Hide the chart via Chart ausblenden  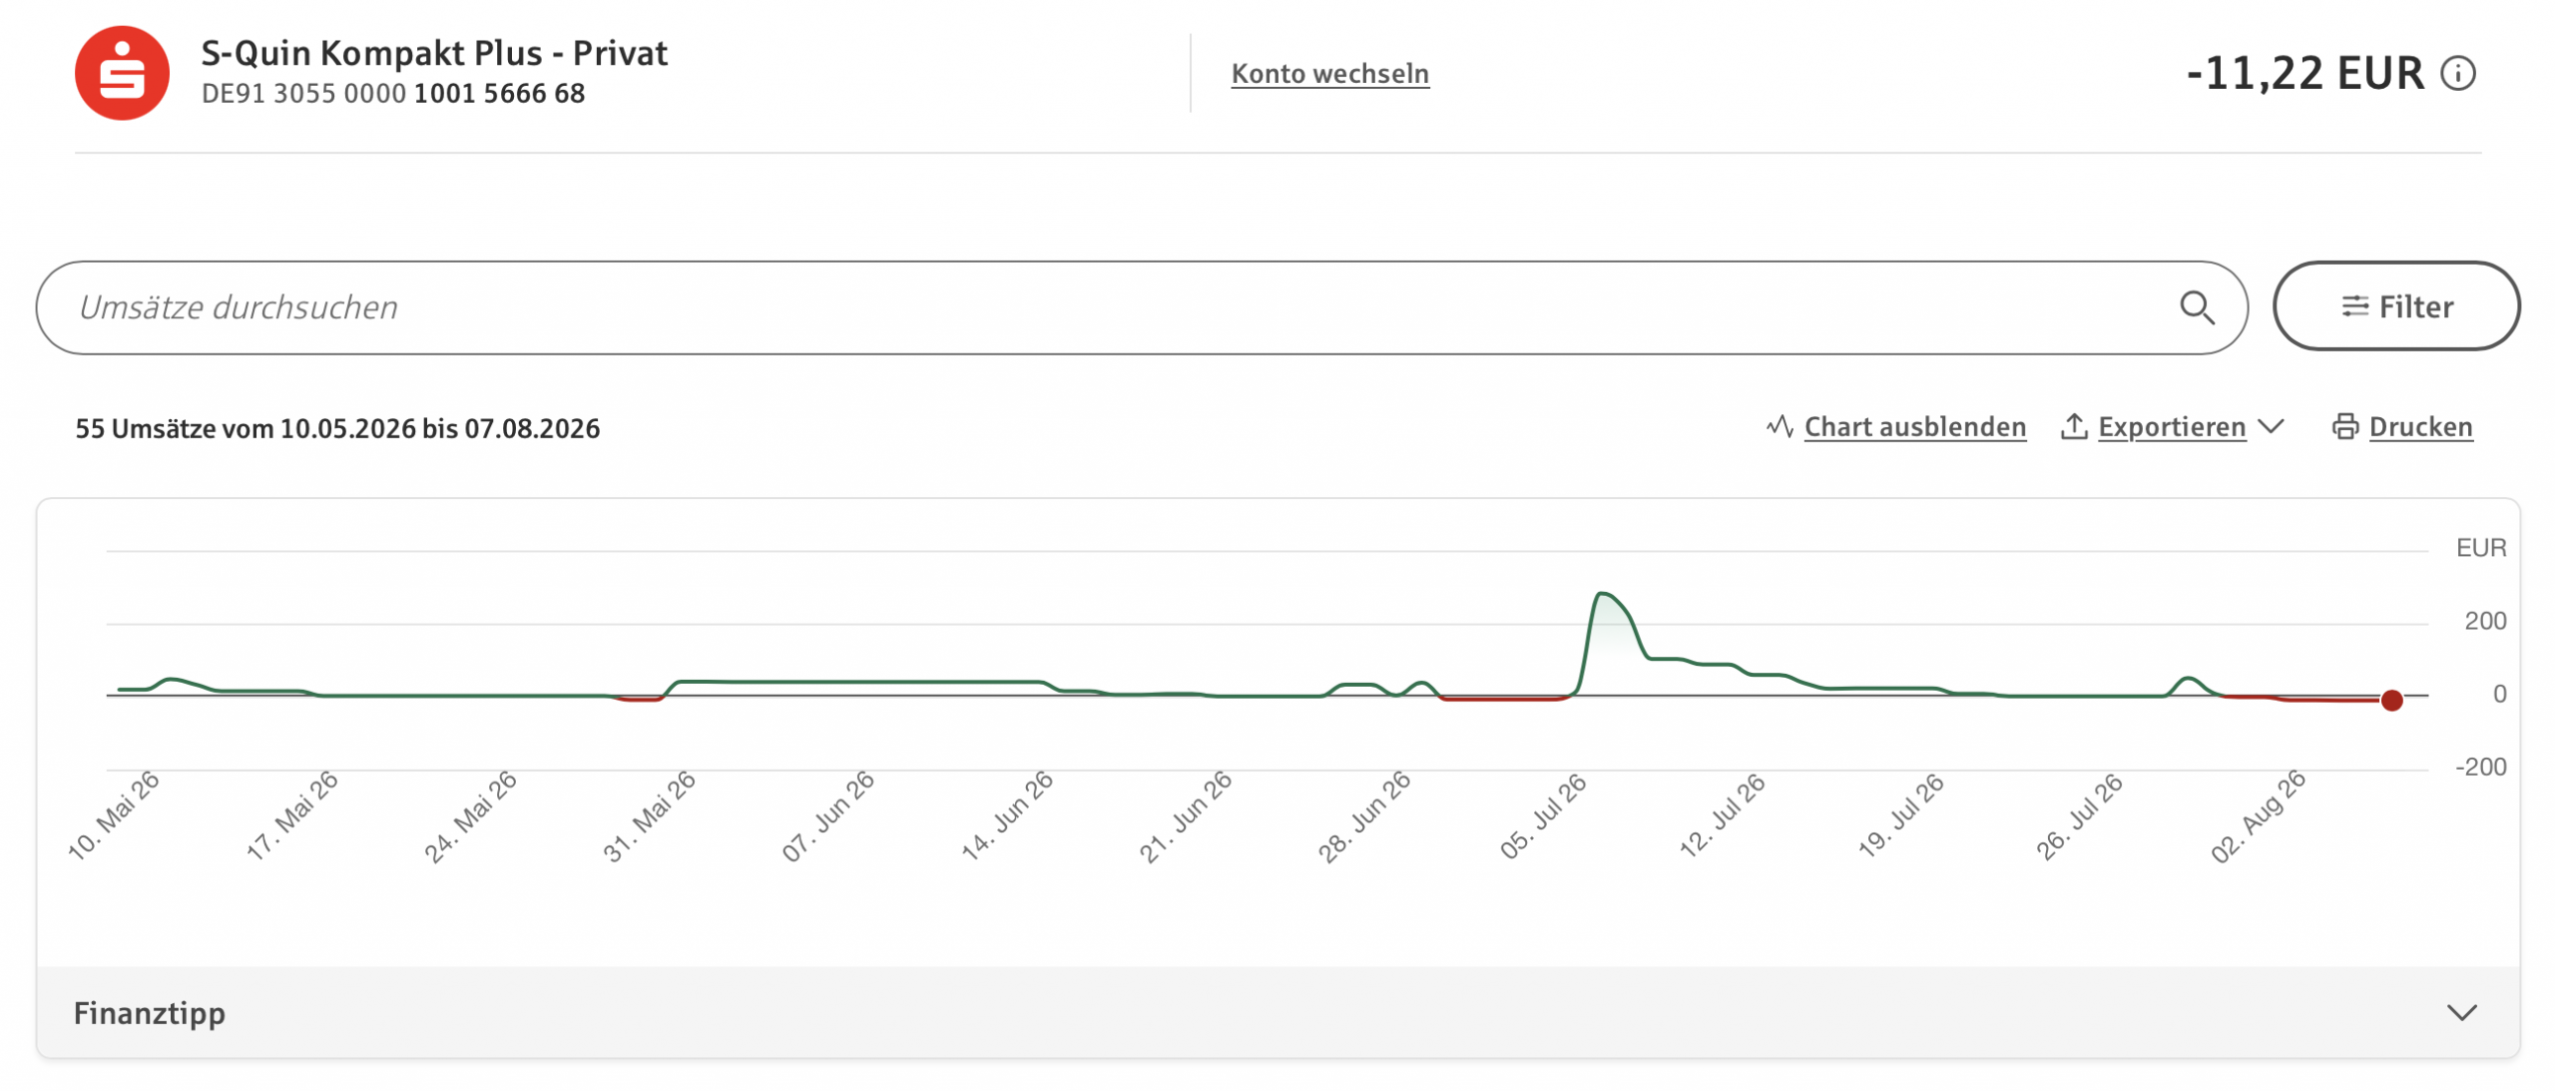coord(1914,426)
